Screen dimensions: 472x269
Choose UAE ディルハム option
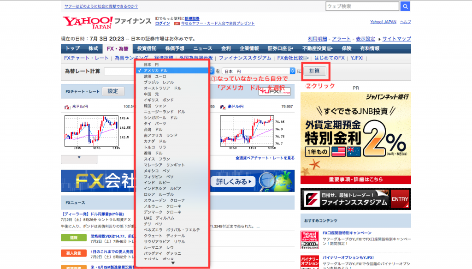(x=172, y=218)
